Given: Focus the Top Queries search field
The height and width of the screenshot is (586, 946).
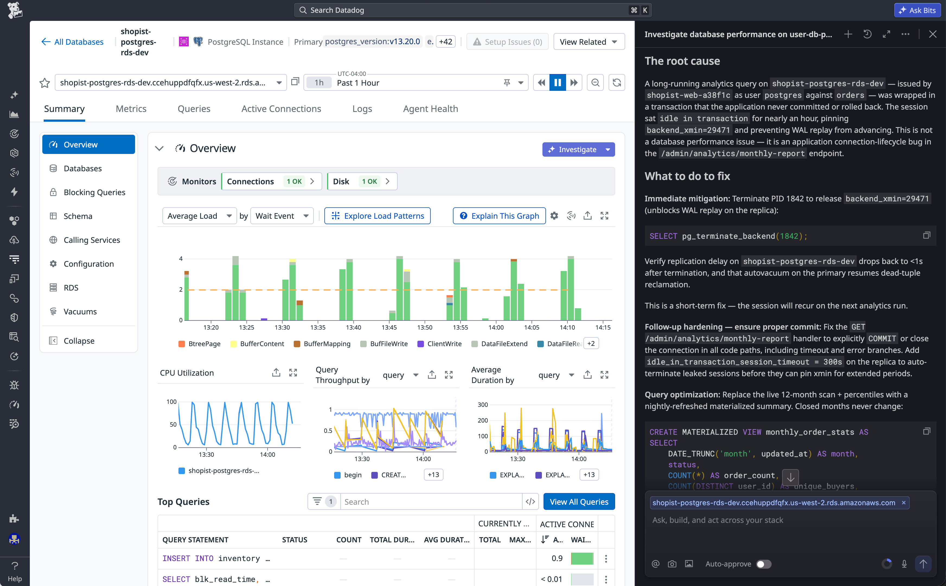Looking at the screenshot, I should click(431, 501).
